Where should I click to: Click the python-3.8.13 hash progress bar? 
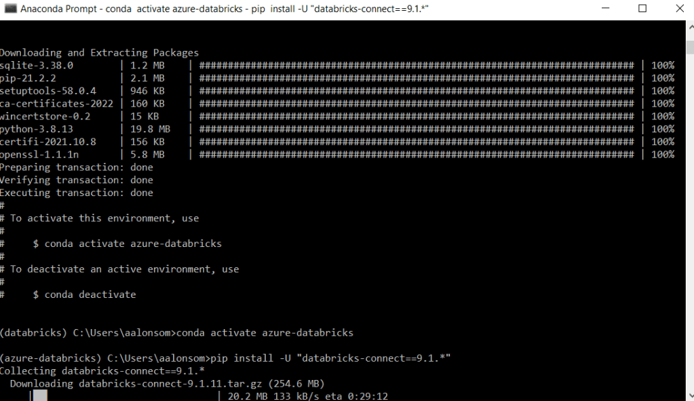pos(415,129)
